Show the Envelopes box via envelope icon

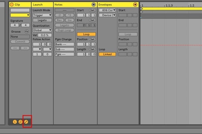tap(26, 122)
